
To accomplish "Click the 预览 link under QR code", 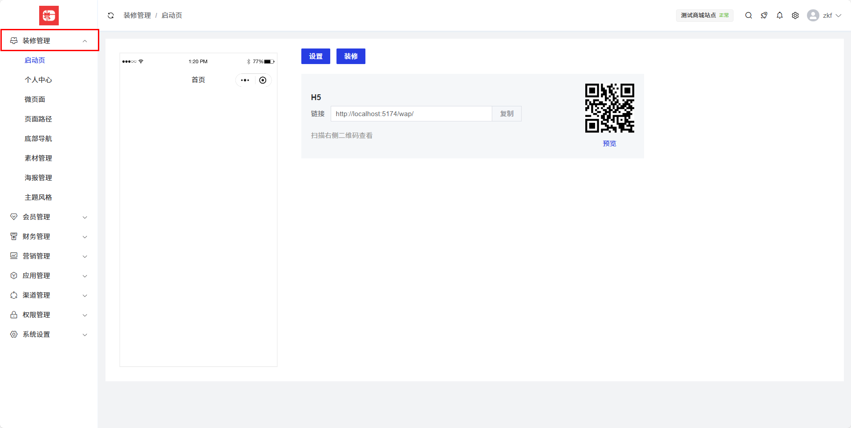I will tap(609, 144).
